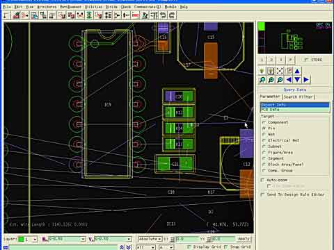Click the Apply button

click(244, 239)
